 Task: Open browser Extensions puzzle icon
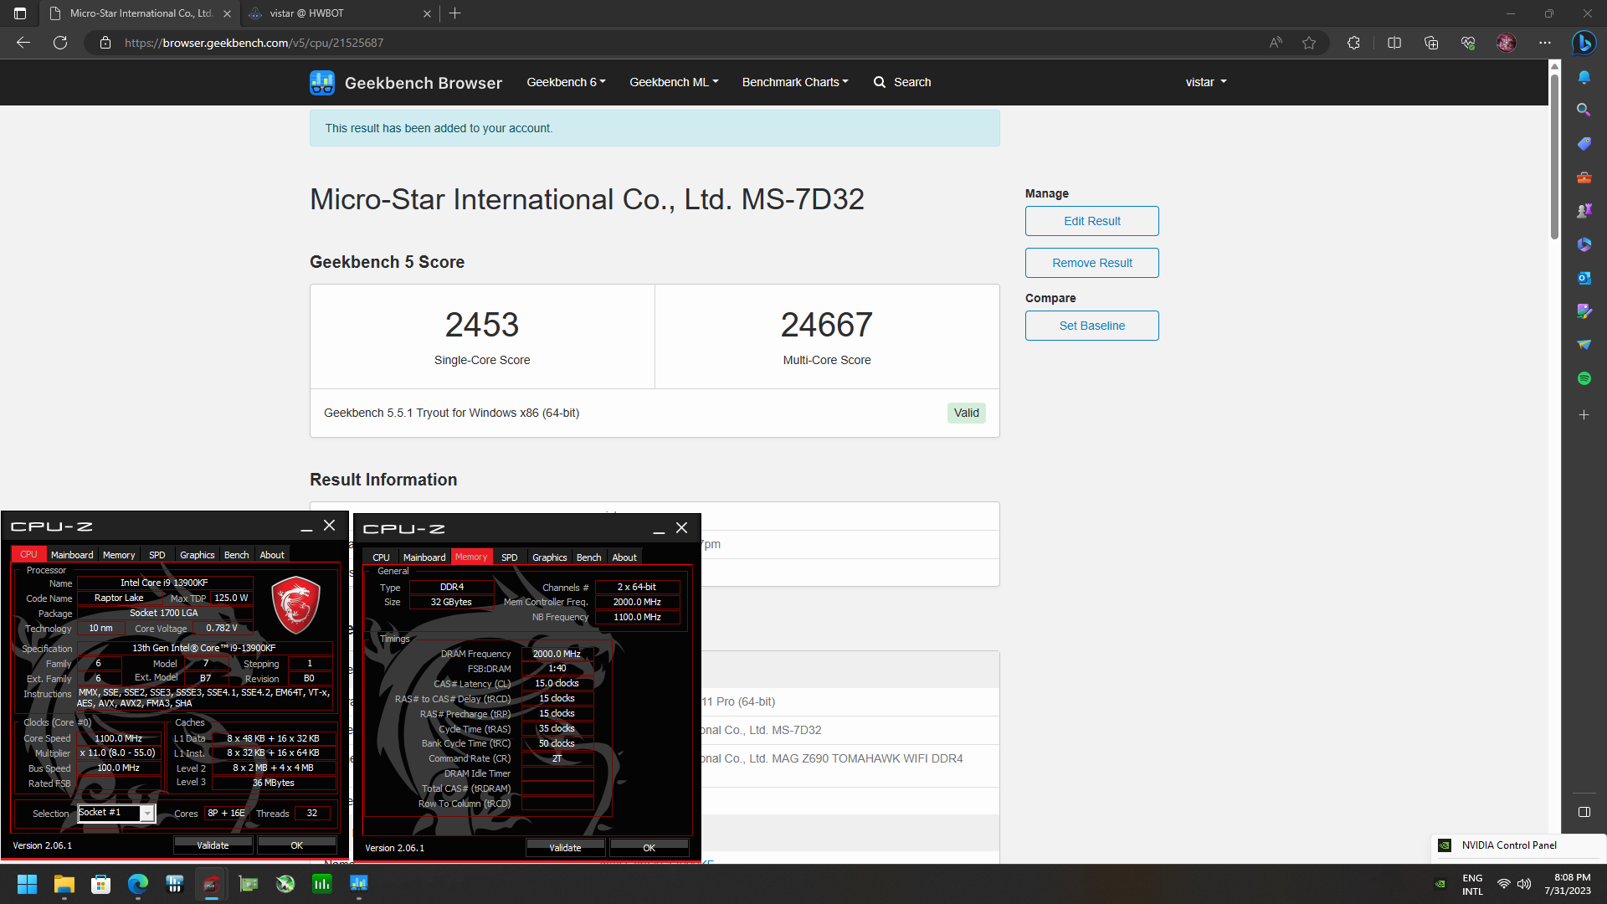(x=1353, y=43)
